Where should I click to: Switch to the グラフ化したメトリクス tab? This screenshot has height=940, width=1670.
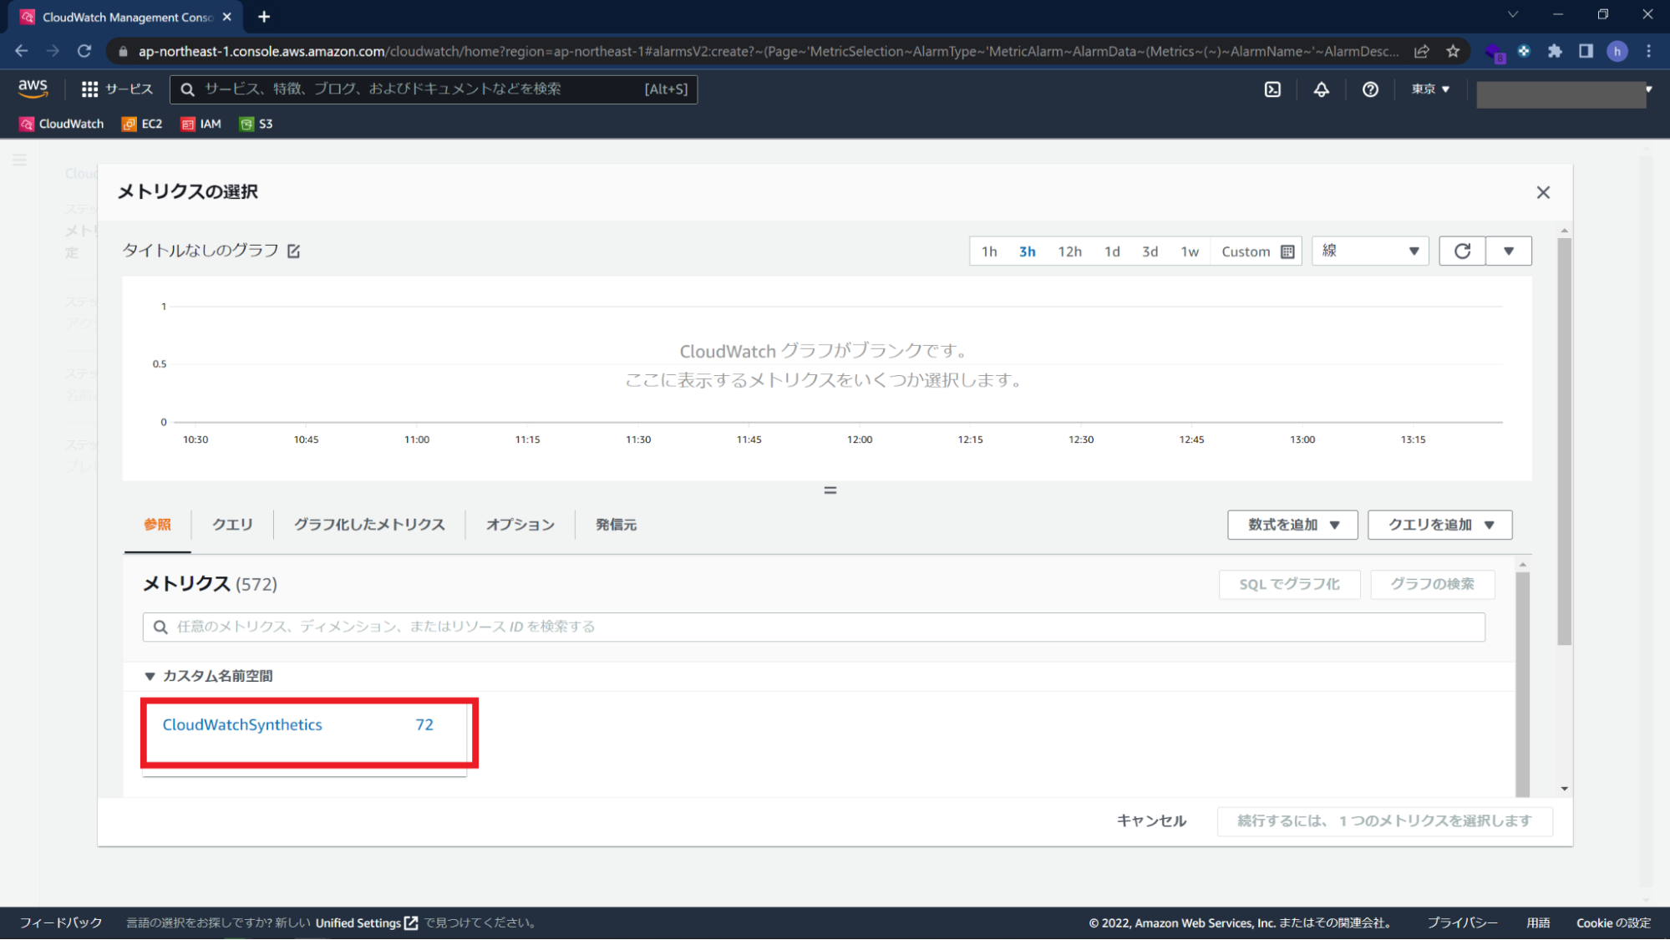(x=369, y=525)
